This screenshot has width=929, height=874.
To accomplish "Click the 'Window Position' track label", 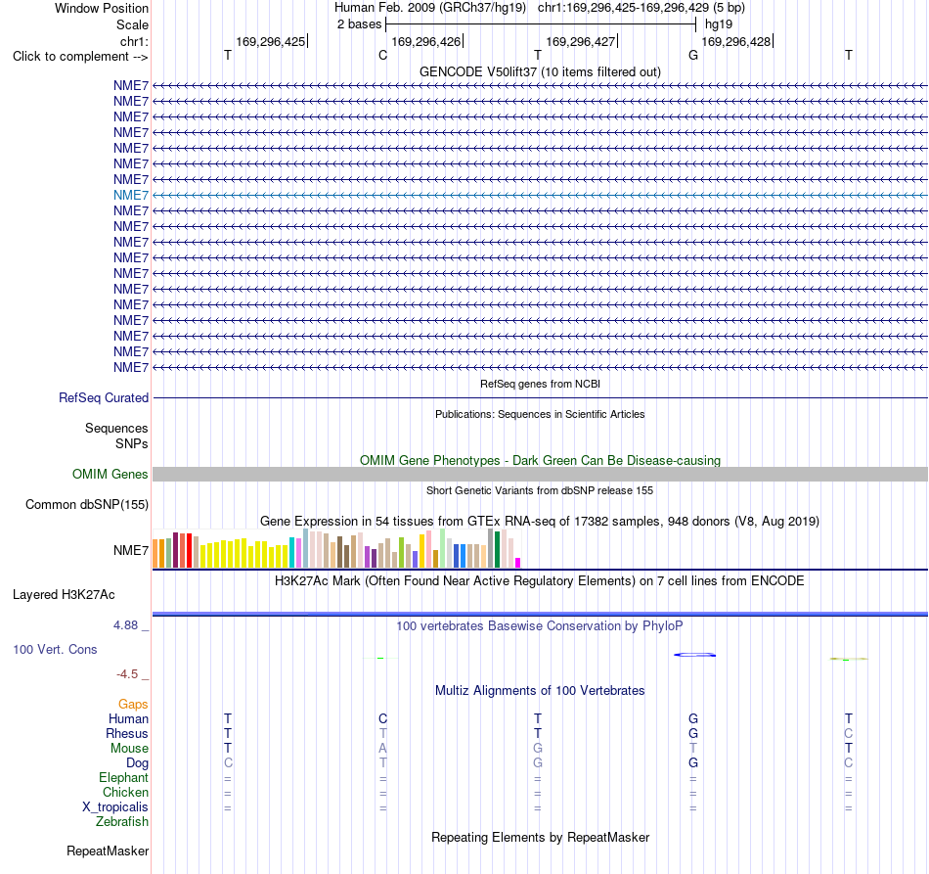I will pos(102,8).
